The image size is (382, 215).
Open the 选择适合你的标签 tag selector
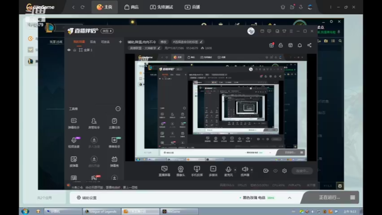188,42
